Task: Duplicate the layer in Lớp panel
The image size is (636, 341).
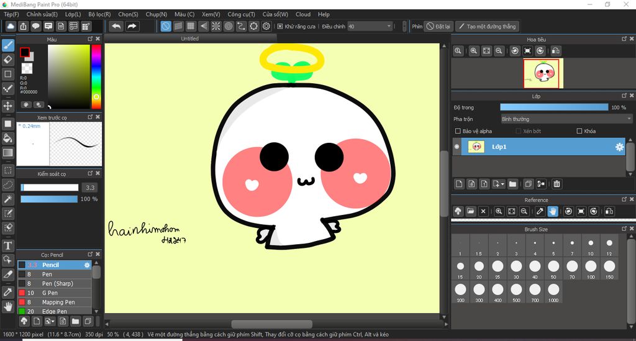Action: click(x=528, y=184)
